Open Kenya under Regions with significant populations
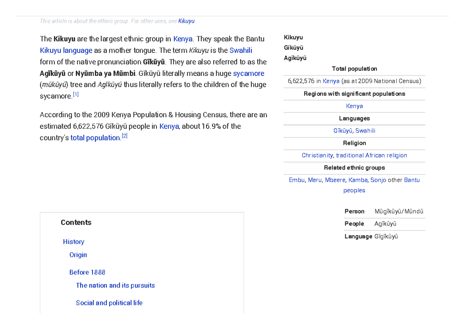The width and height of the screenshot is (465, 329). [354, 106]
